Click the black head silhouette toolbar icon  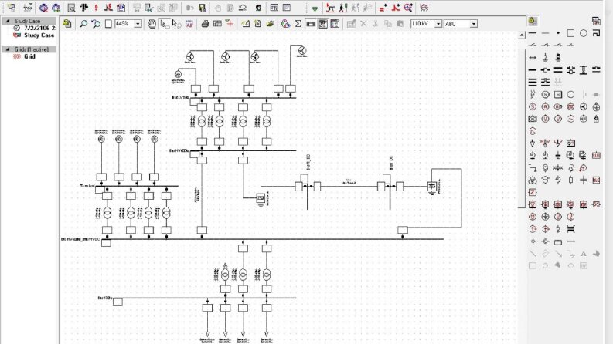coord(258,8)
